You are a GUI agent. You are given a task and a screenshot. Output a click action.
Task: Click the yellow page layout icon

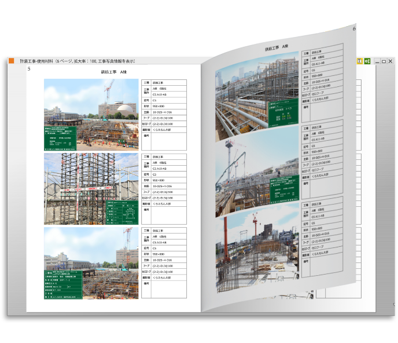[360, 61]
